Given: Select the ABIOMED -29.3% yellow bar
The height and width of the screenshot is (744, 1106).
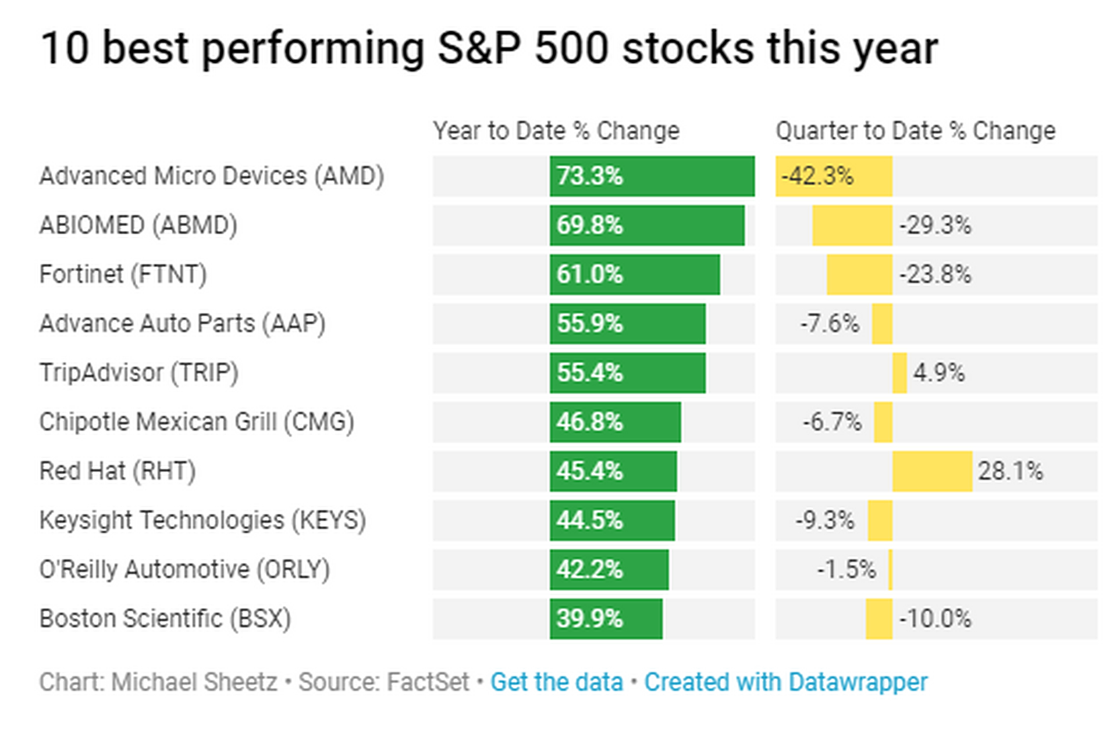Looking at the screenshot, I should (852, 226).
